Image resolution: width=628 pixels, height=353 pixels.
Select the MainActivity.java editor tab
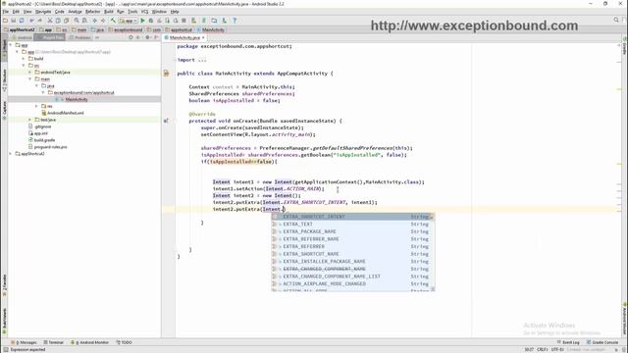(184, 37)
